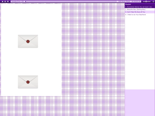Skip to the next track
Screen dimensions: 155x116
[x=8, y=1]
